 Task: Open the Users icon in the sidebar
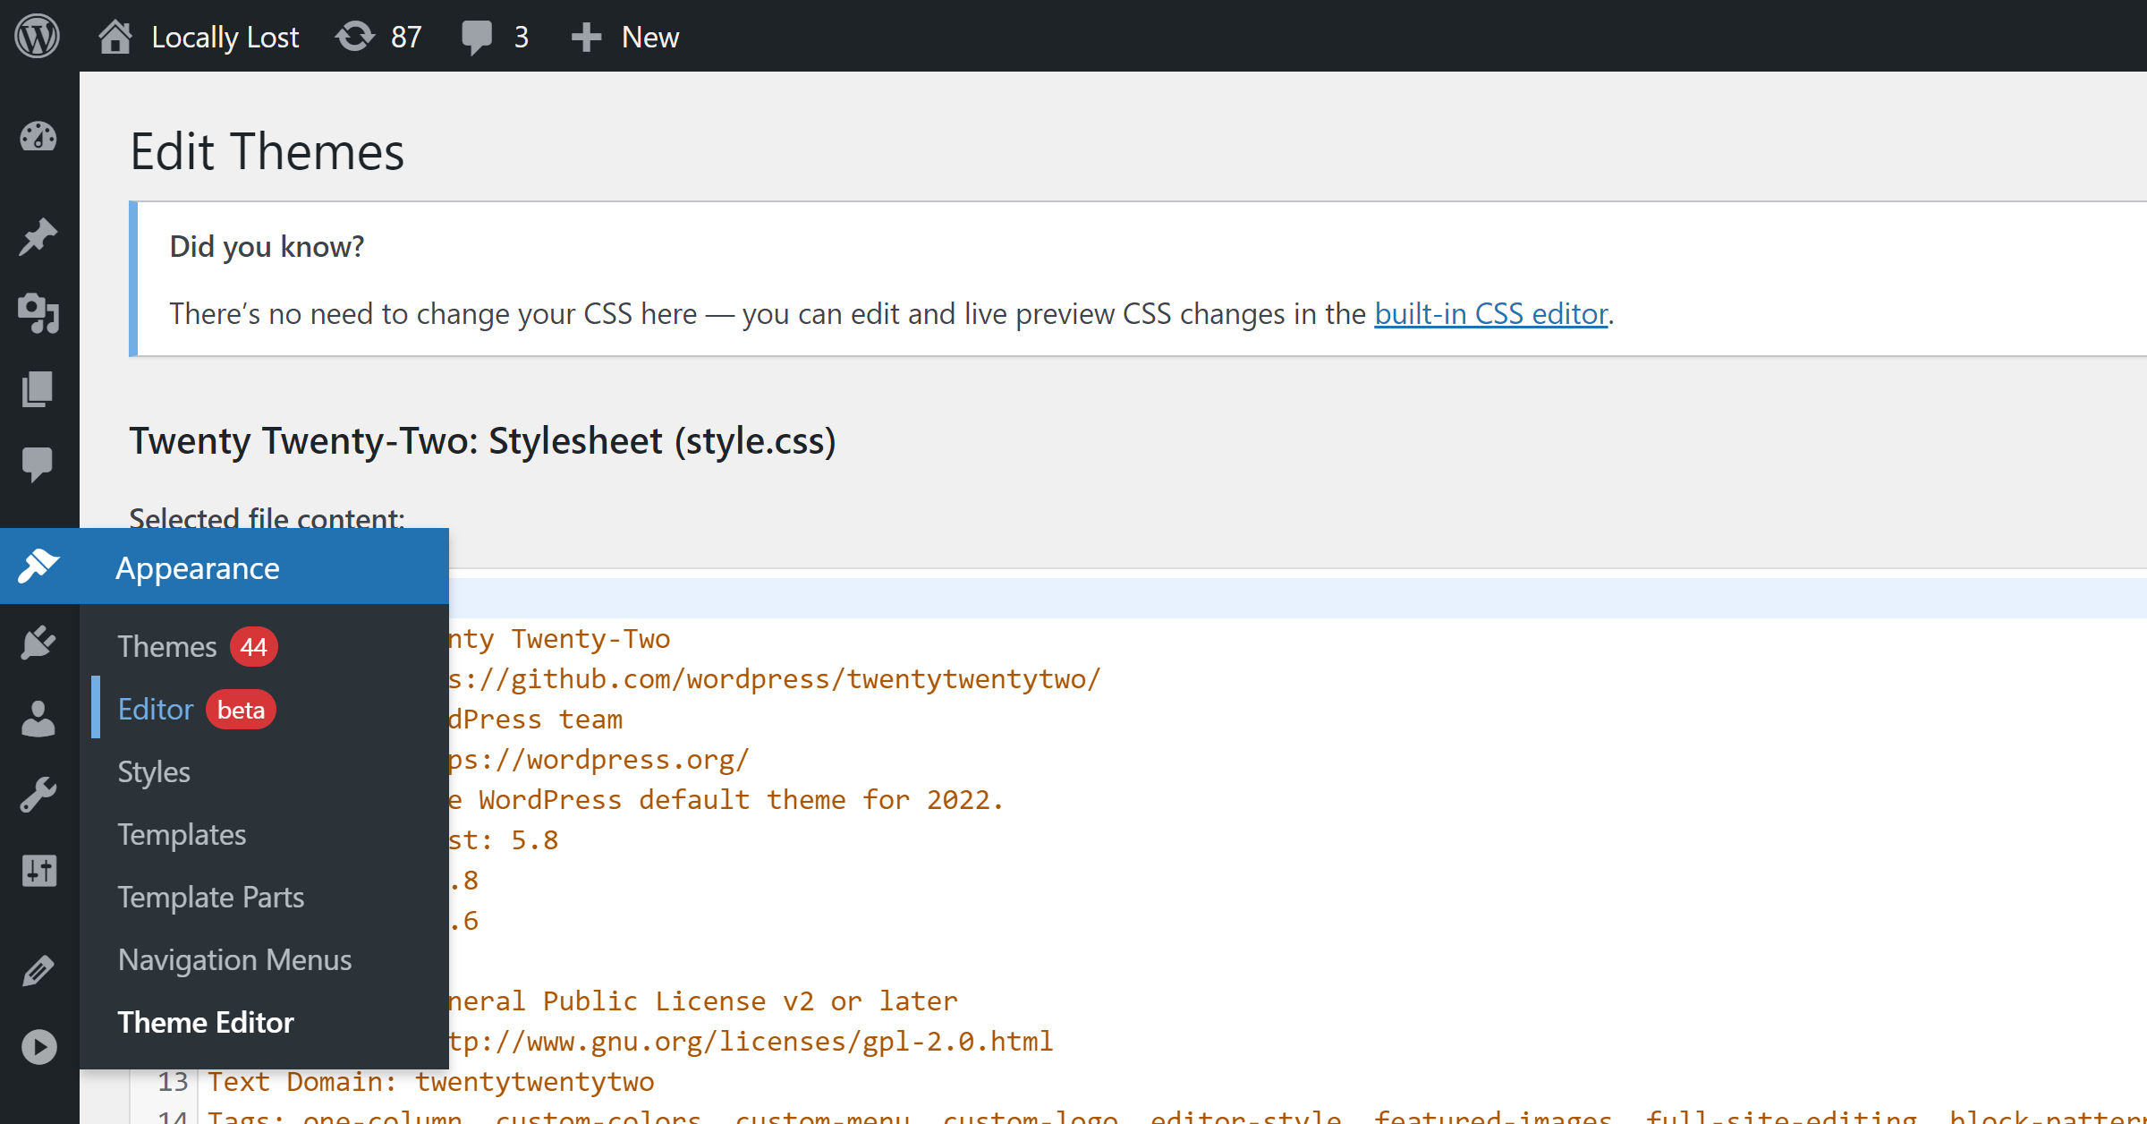[x=37, y=717]
